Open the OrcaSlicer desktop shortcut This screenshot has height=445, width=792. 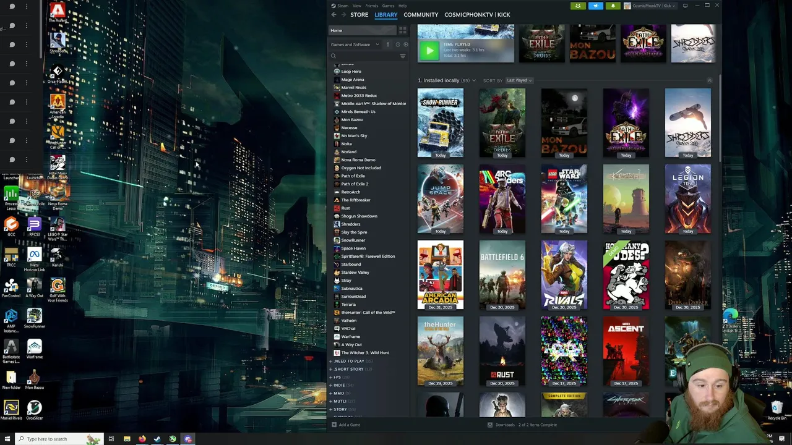[x=35, y=410]
